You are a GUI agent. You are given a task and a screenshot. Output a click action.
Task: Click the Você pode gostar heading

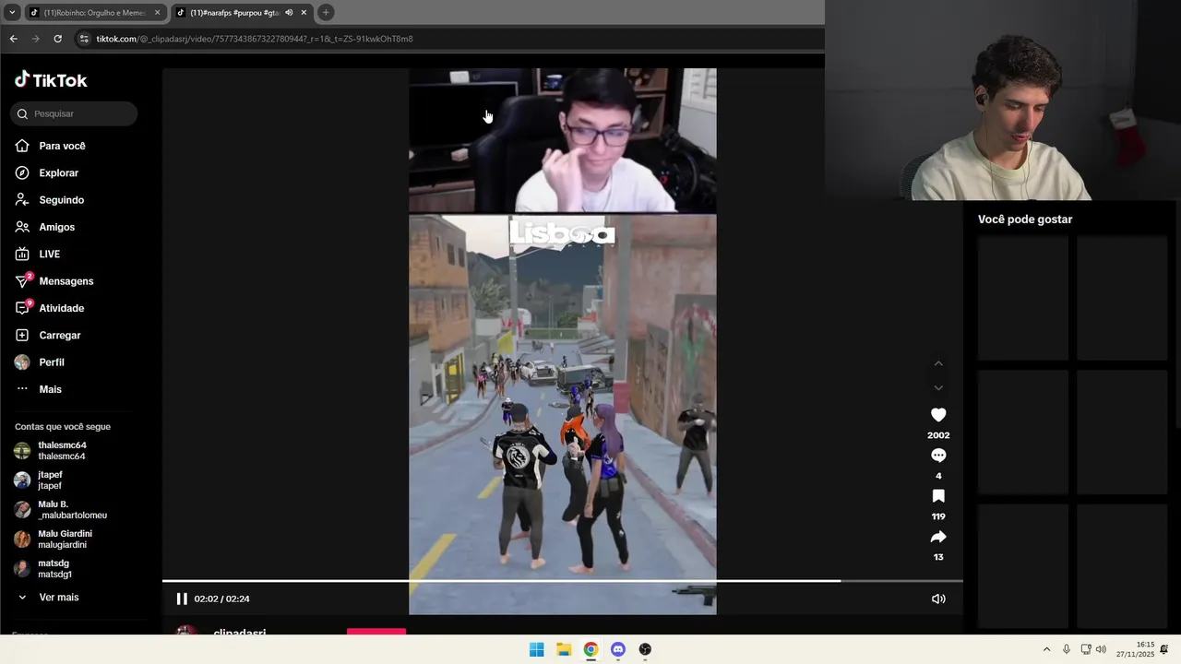pos(1025,219)
